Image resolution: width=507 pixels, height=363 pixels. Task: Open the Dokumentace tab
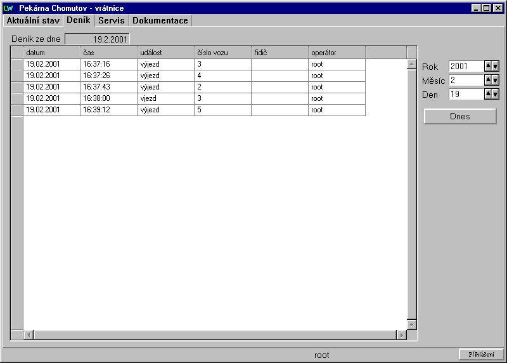[x=160, y=20]
